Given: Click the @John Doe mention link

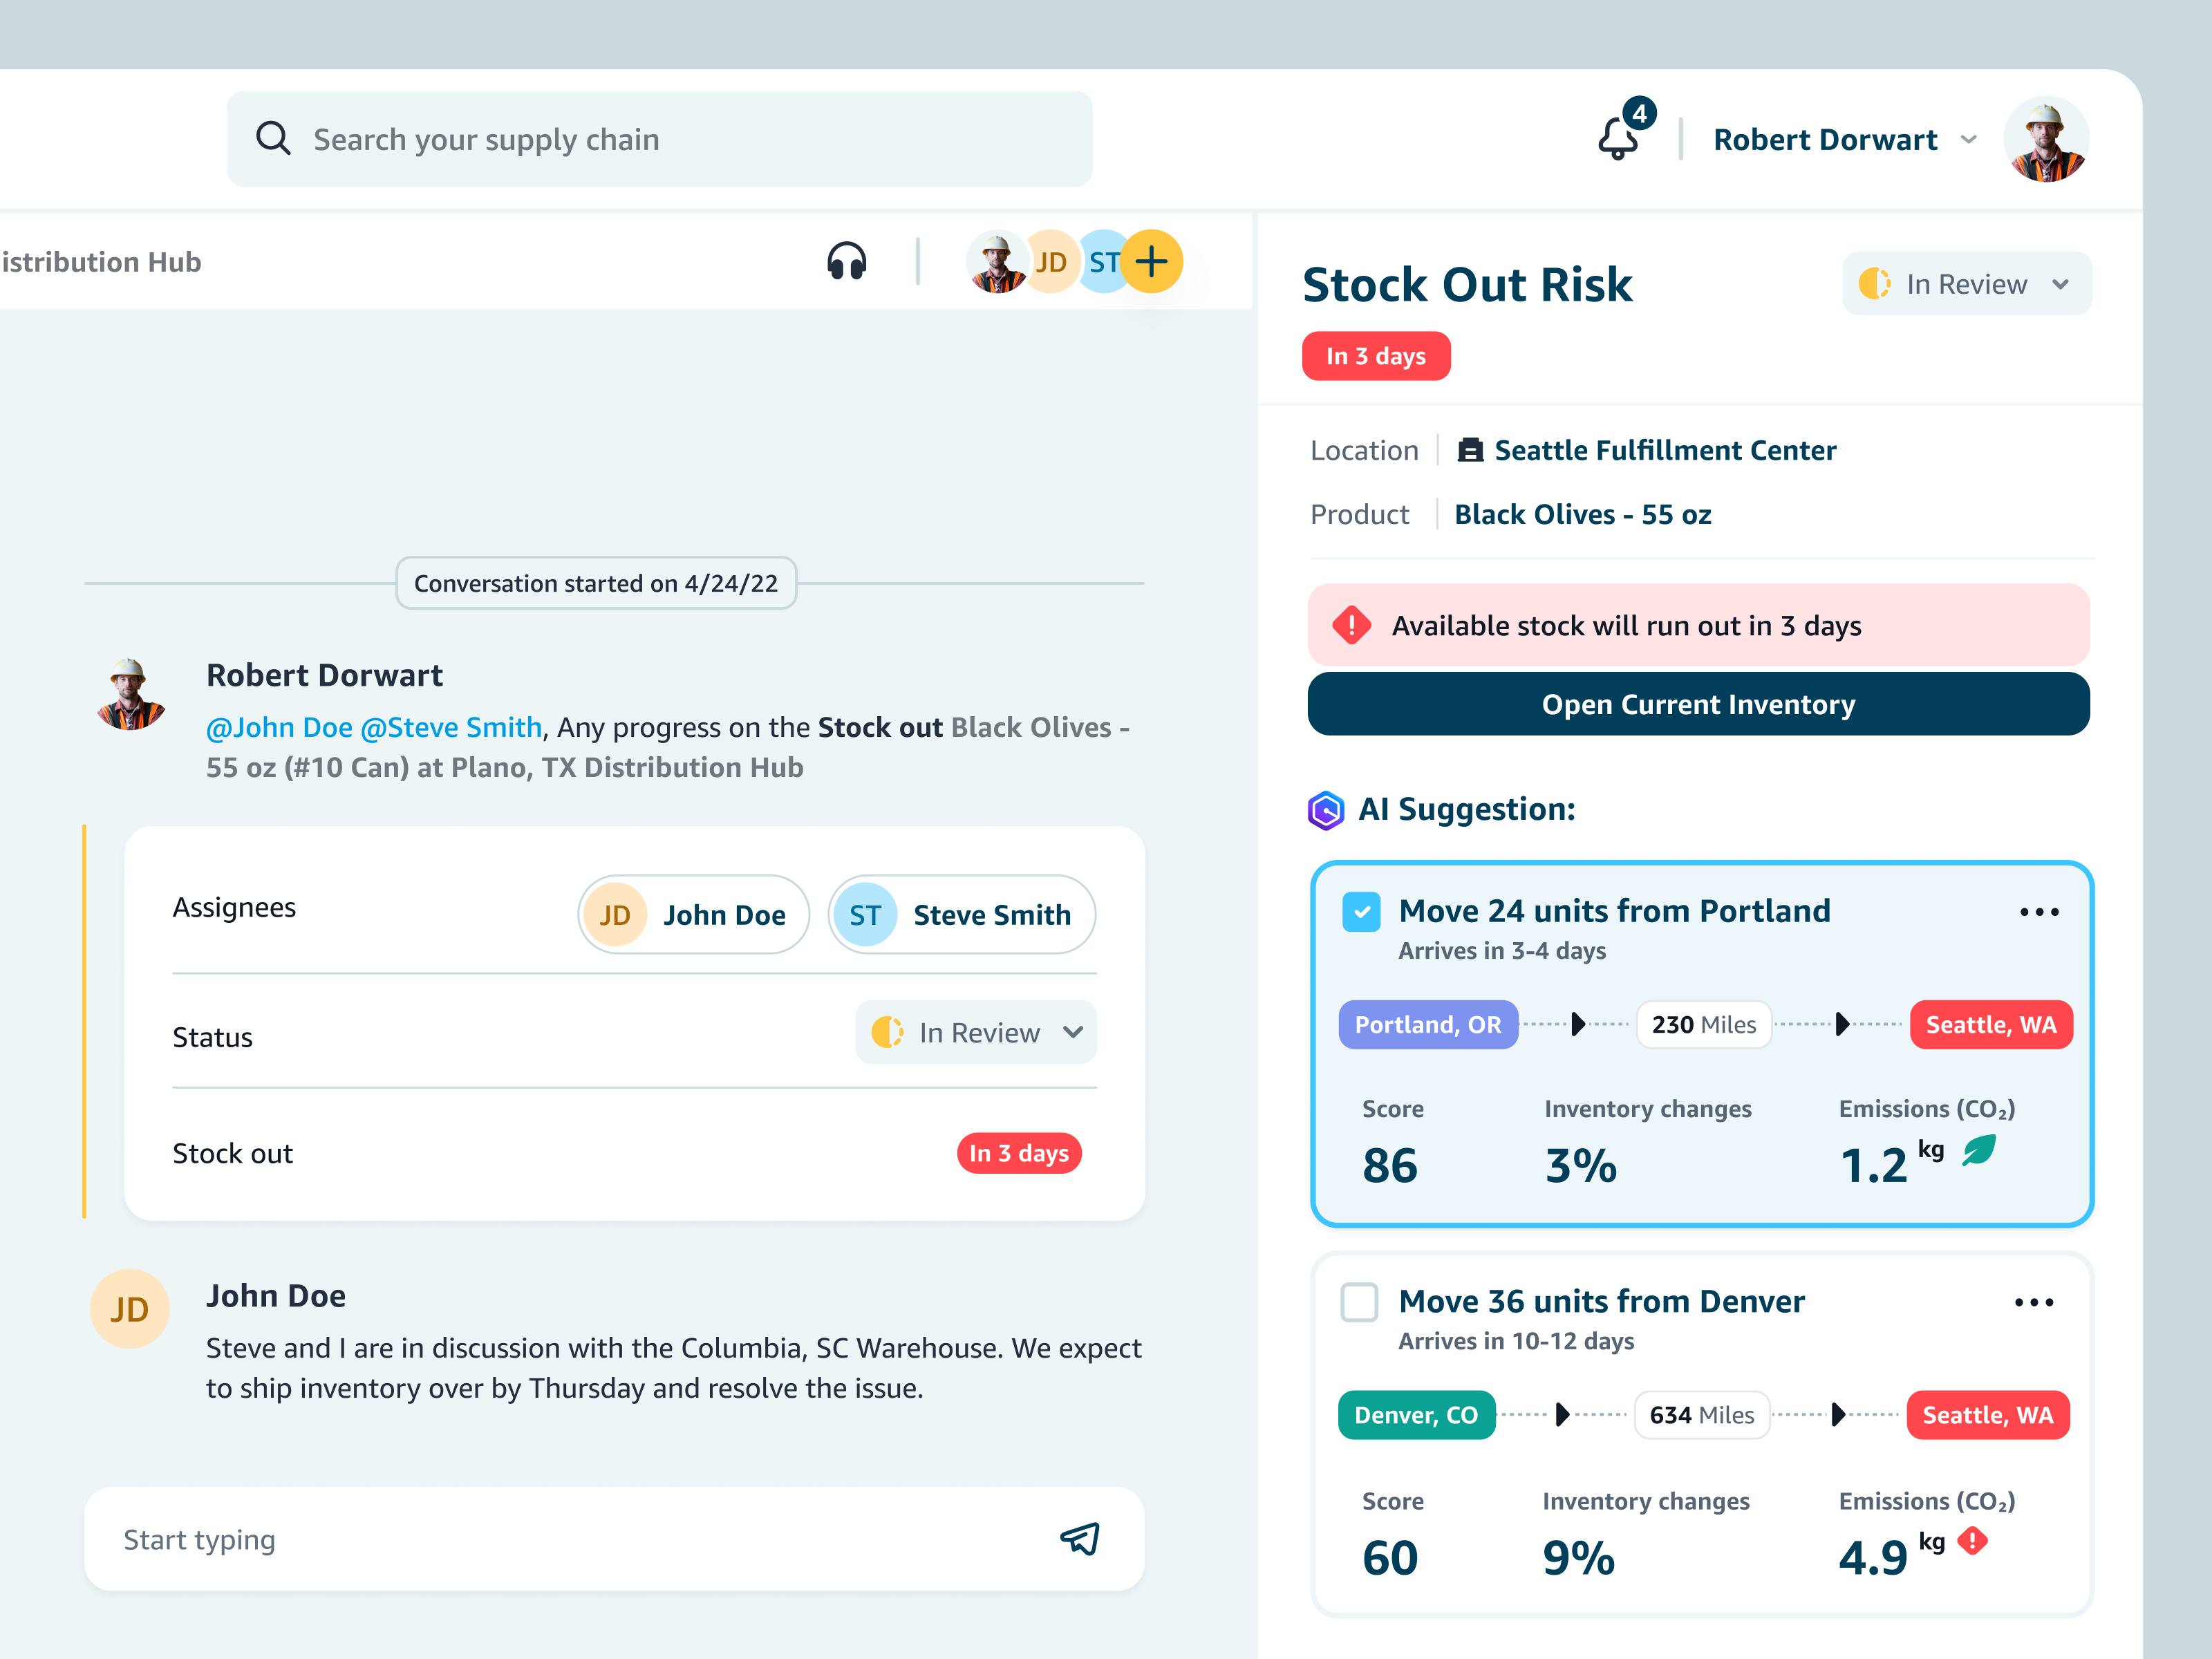Looking at the screenshot, I should coord(279,727).
